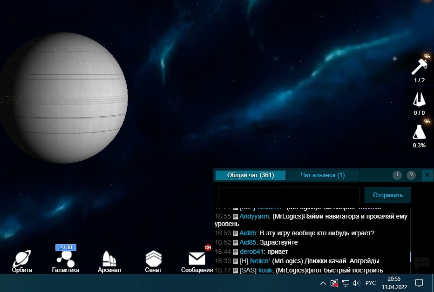Click the 2 / 30 badge above Галактика

click(66, 247)
